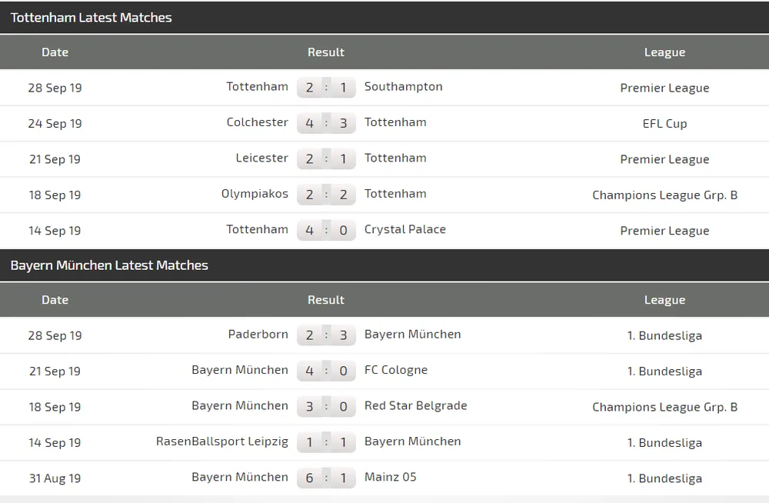The height and width of the screenshot is (503, 769).
Task: Expand the Tottenham Latest Matches section
Action: (x=91, y=17)
